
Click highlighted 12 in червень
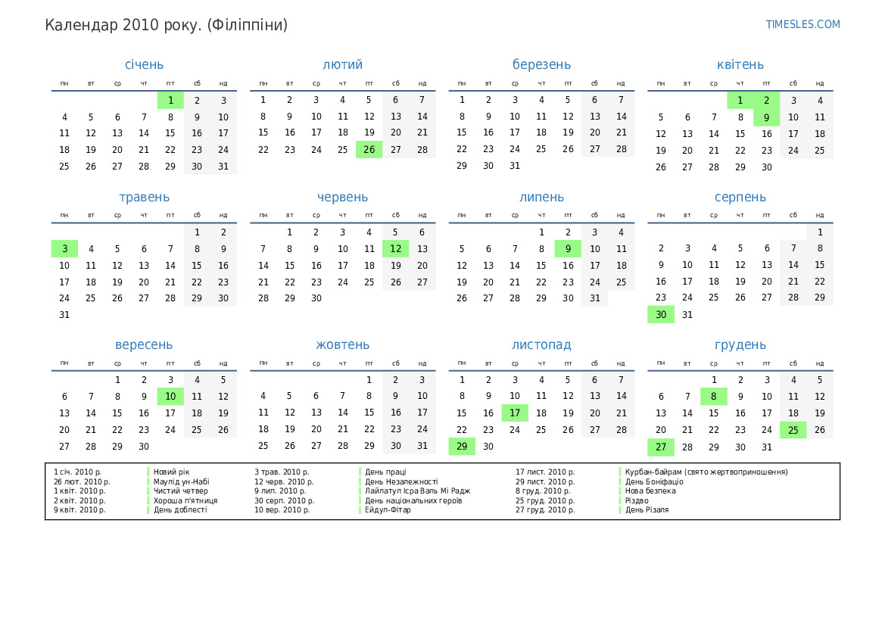click(x=395, y=248)
